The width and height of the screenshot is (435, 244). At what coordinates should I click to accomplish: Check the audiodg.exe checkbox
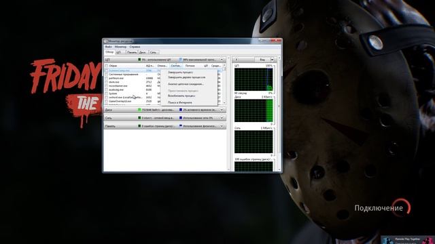(107, 89)
